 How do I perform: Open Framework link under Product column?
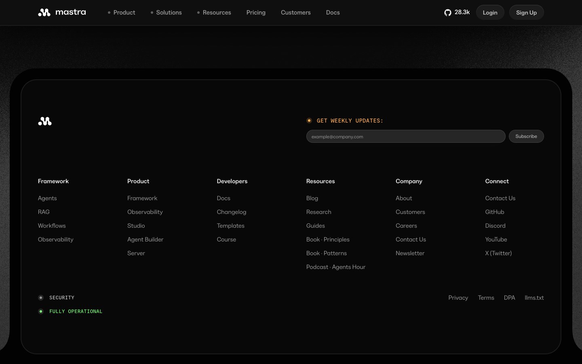tap(142, 198)
